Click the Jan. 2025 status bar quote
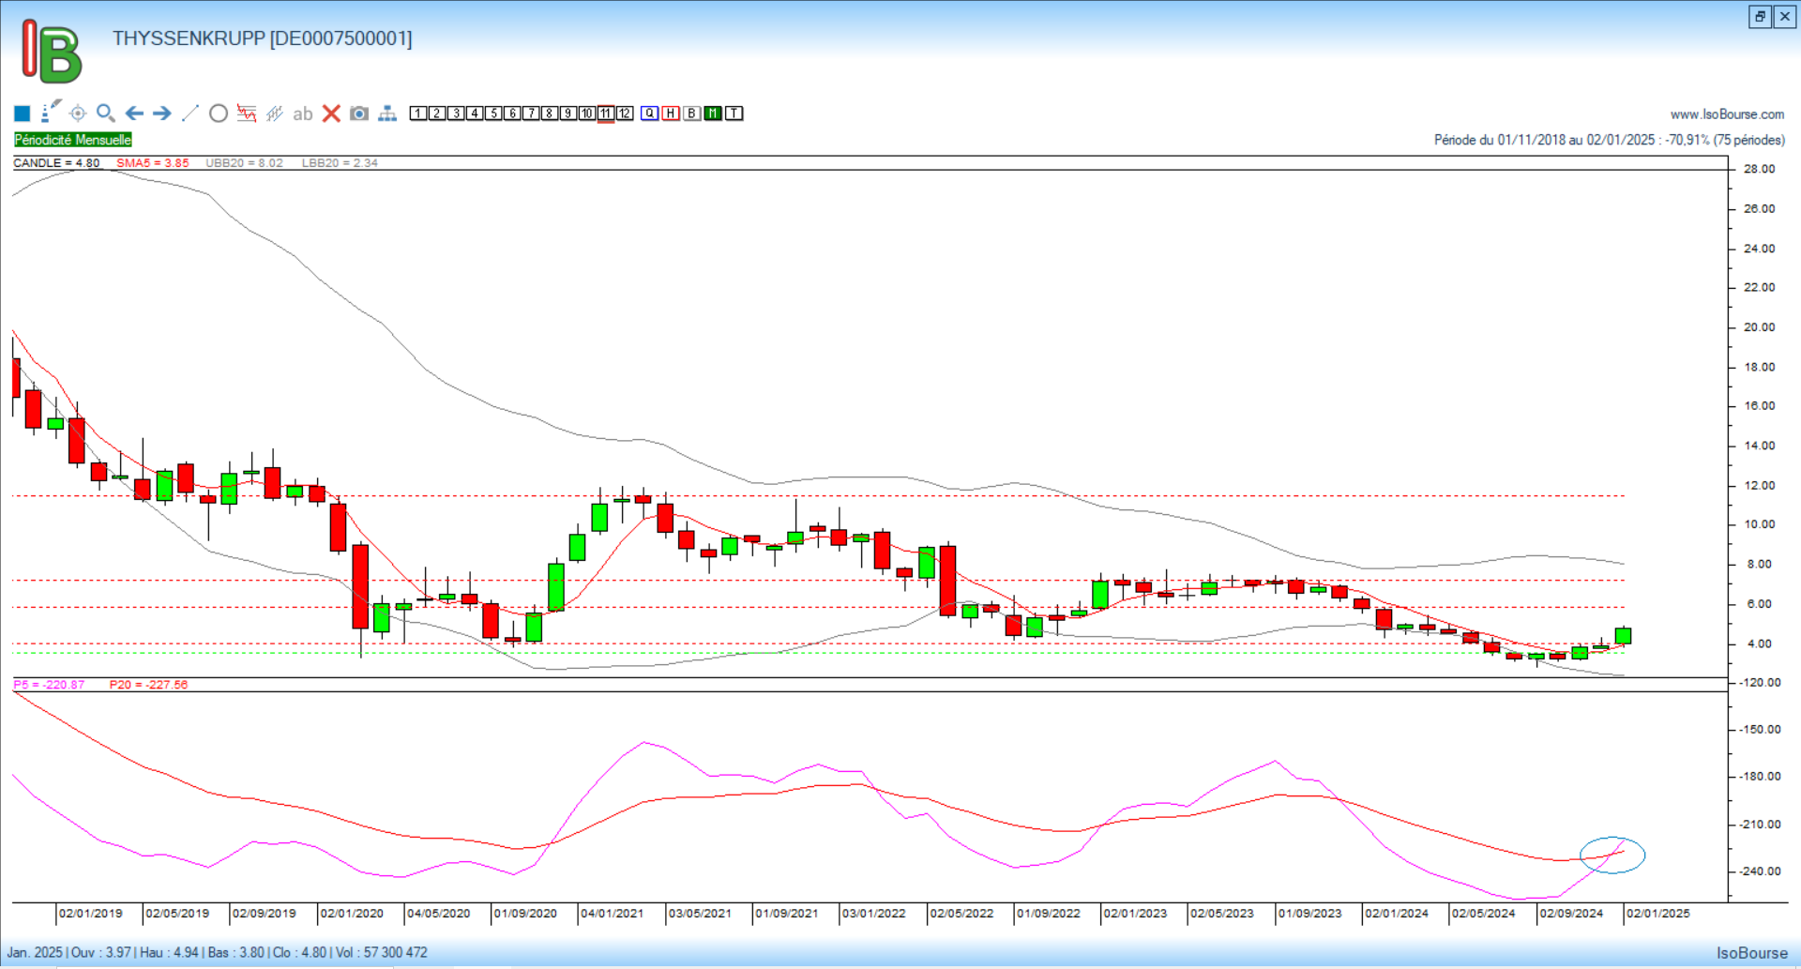 [217, 952]
